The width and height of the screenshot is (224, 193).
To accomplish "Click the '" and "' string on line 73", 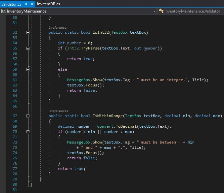I will point(89,147).
